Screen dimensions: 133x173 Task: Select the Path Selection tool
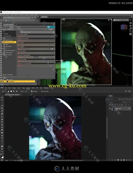(x=2, y=141)
